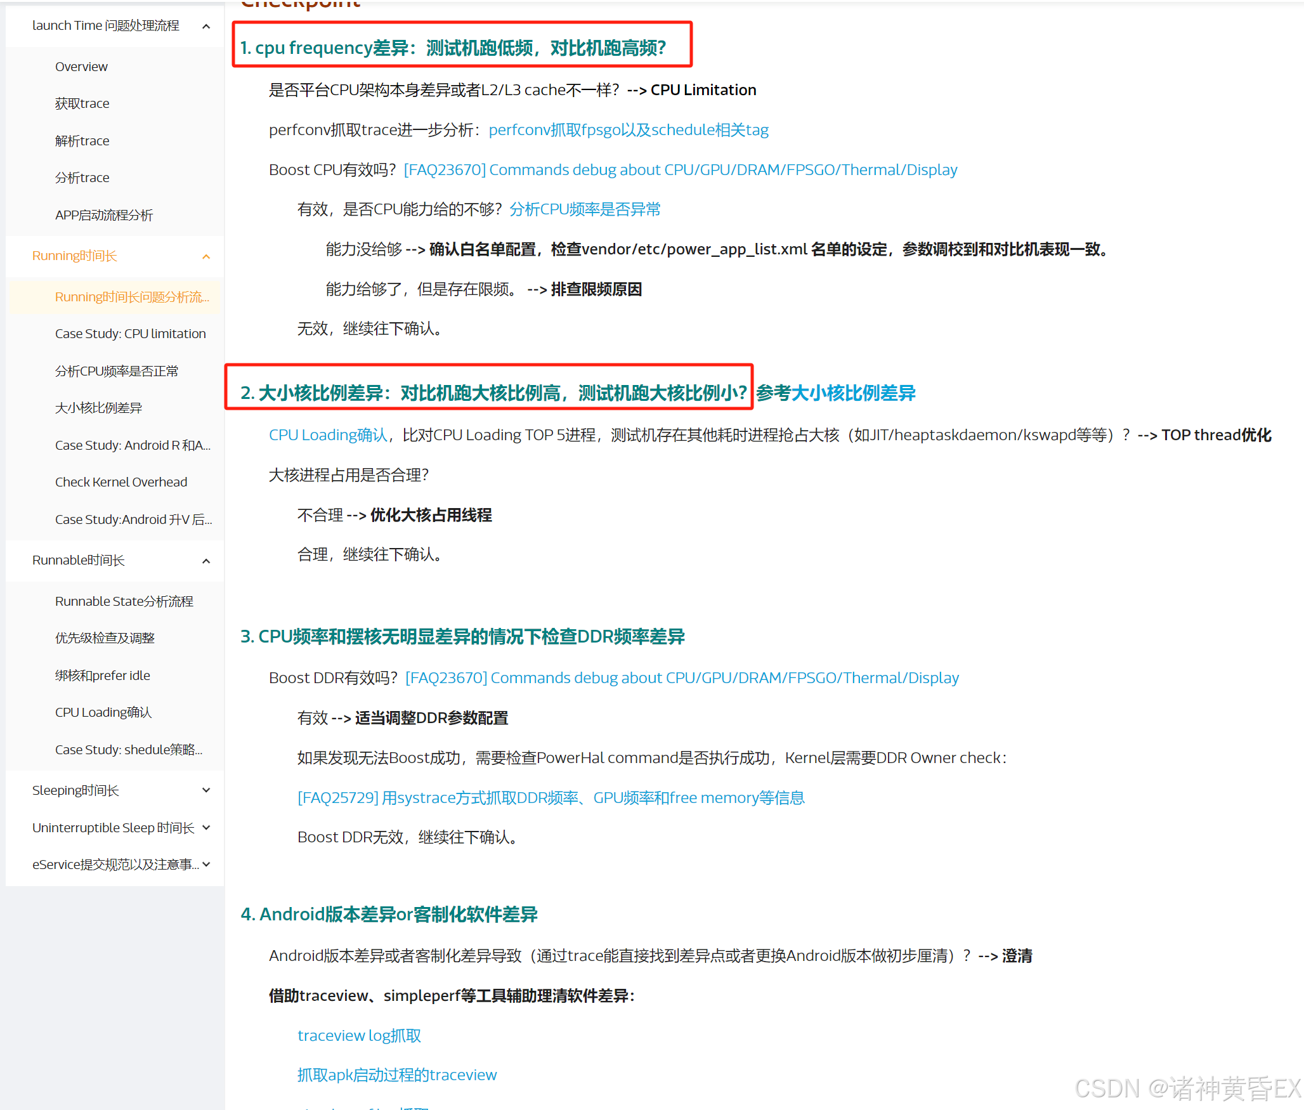The image size is (1304, 1110).
Task: Click bold text CPU Limitation
Action: coord(703,90)
